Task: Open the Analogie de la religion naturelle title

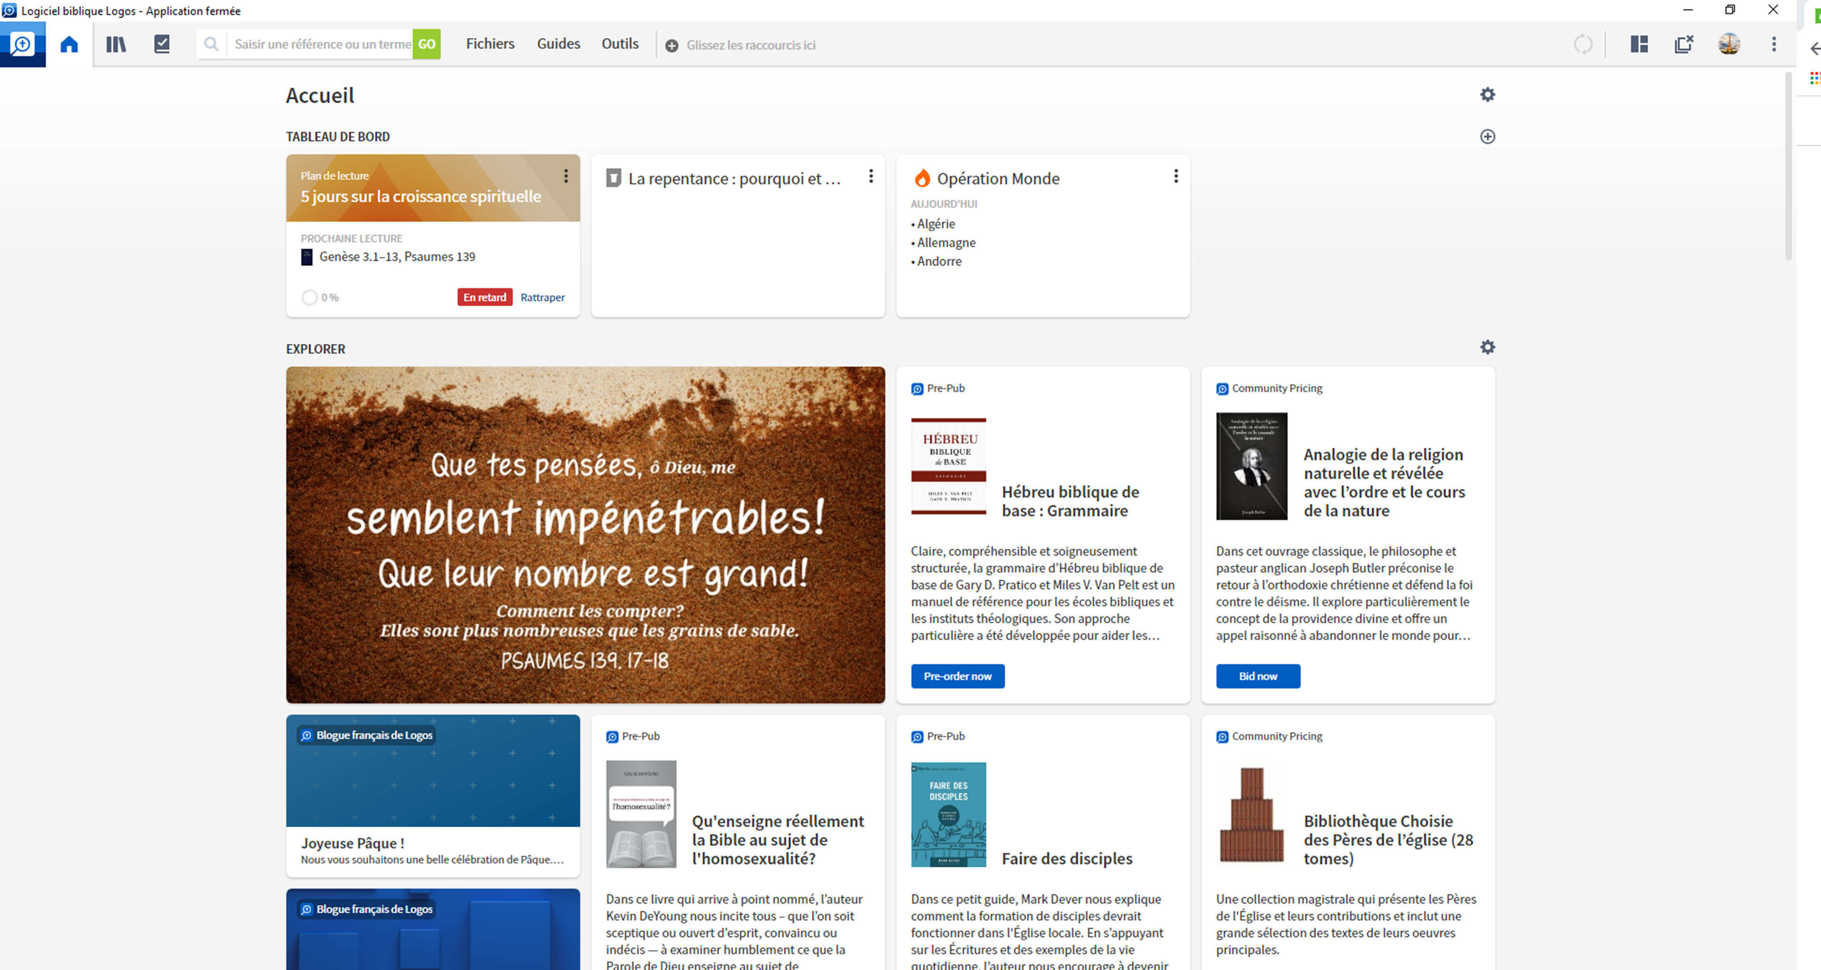Action: 1384,483
